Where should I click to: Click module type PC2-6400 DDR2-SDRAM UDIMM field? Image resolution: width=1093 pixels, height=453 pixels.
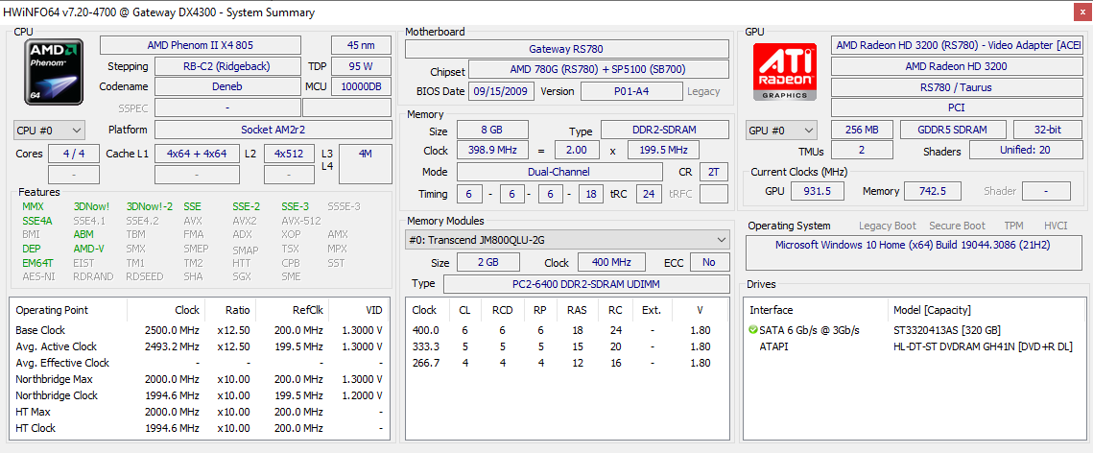586,284
